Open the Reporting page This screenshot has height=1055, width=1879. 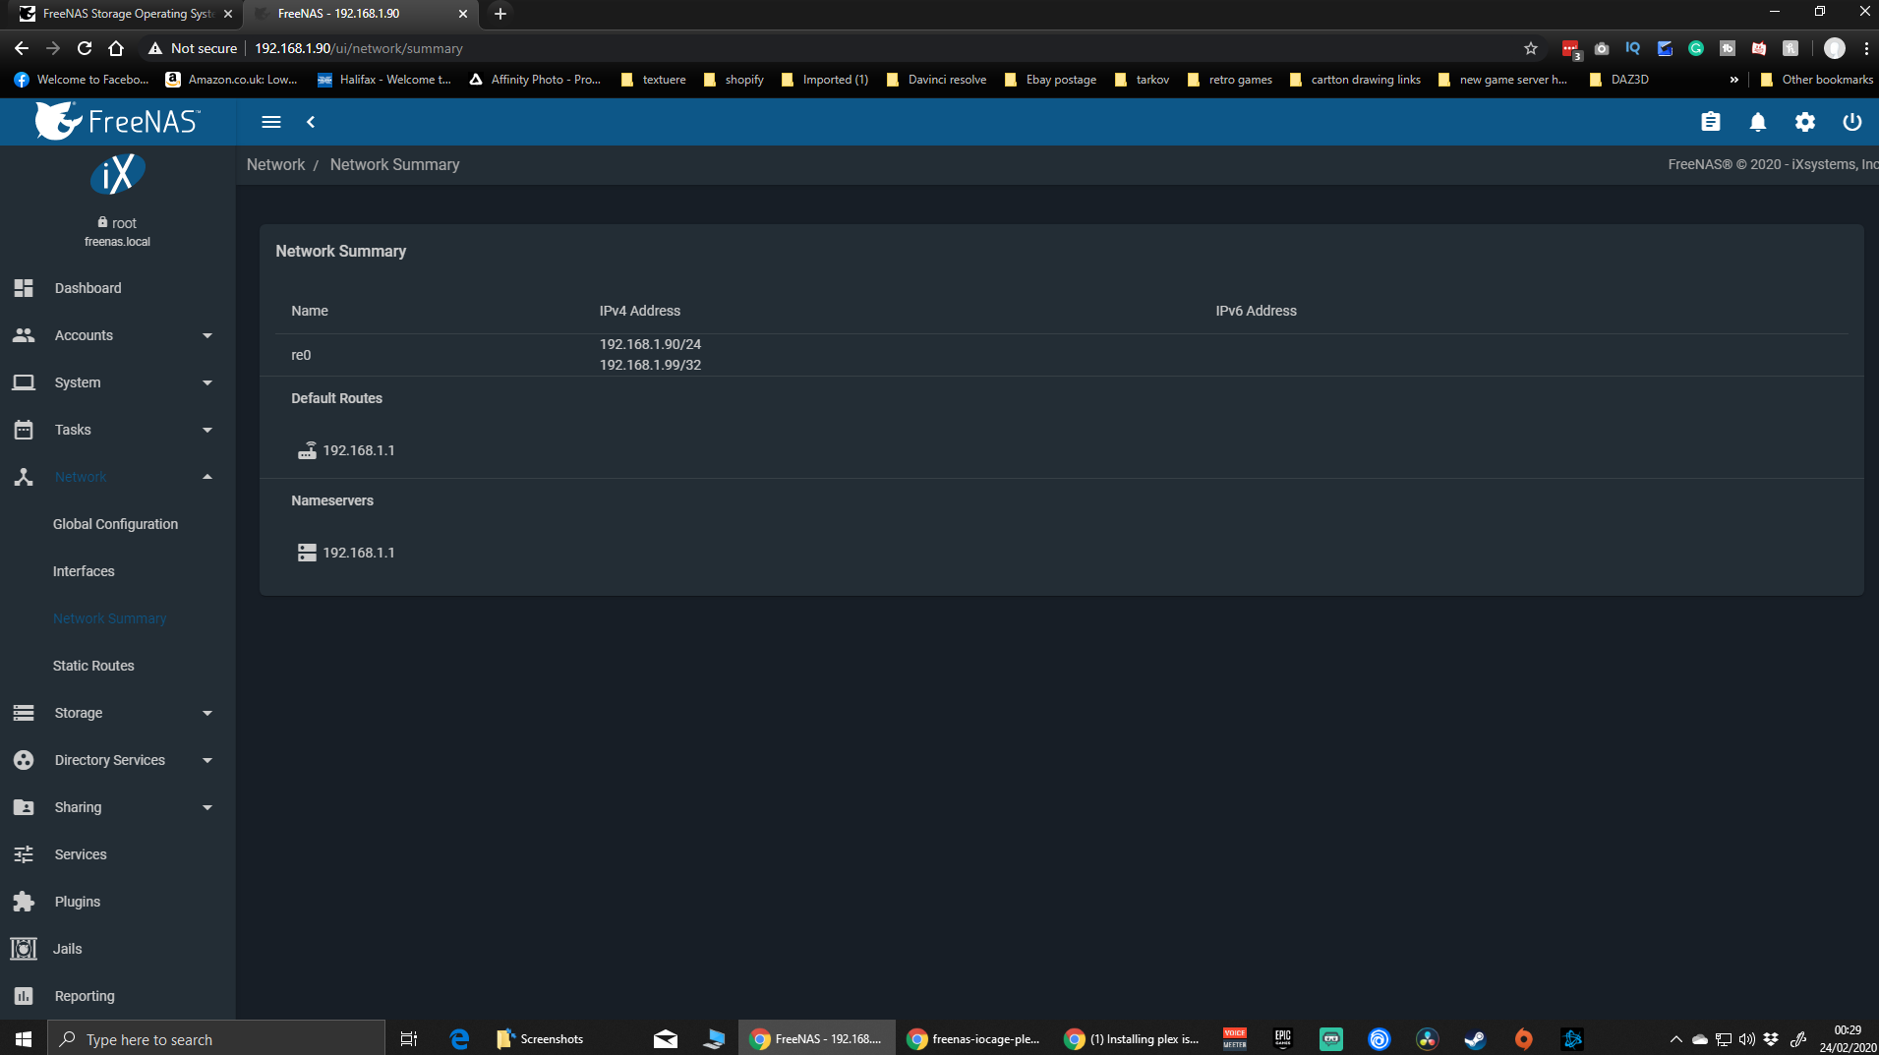tap(85, 996)
